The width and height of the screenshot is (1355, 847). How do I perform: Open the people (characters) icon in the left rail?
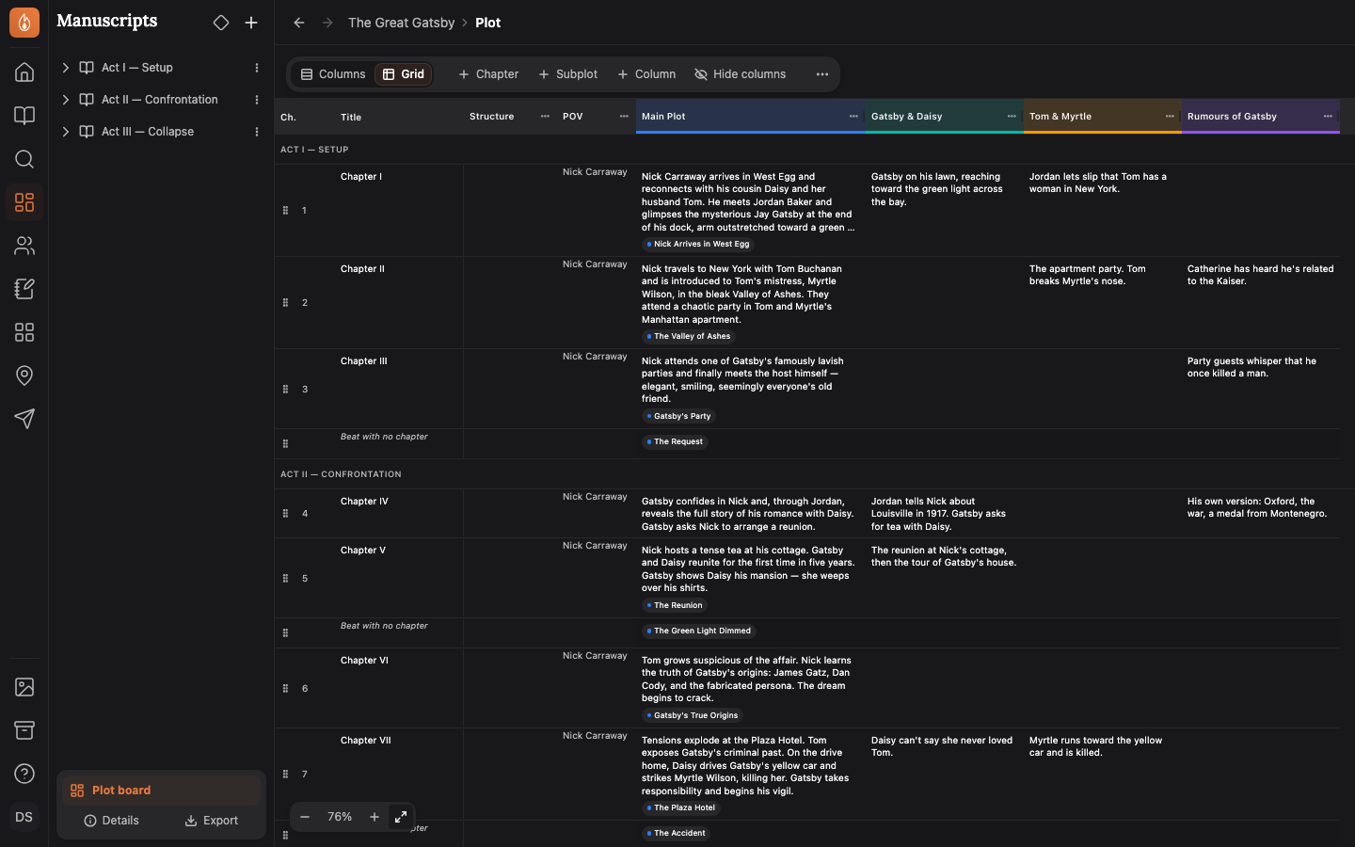(x=24, y=246)
